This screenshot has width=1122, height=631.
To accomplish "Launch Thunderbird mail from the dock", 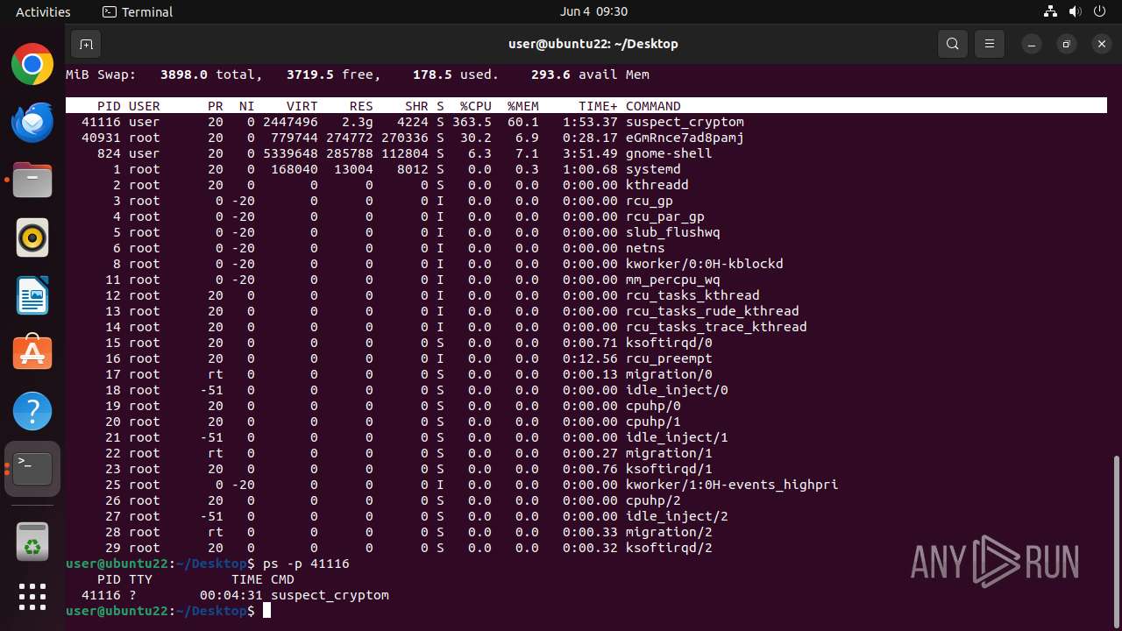I will pos(32,122).
